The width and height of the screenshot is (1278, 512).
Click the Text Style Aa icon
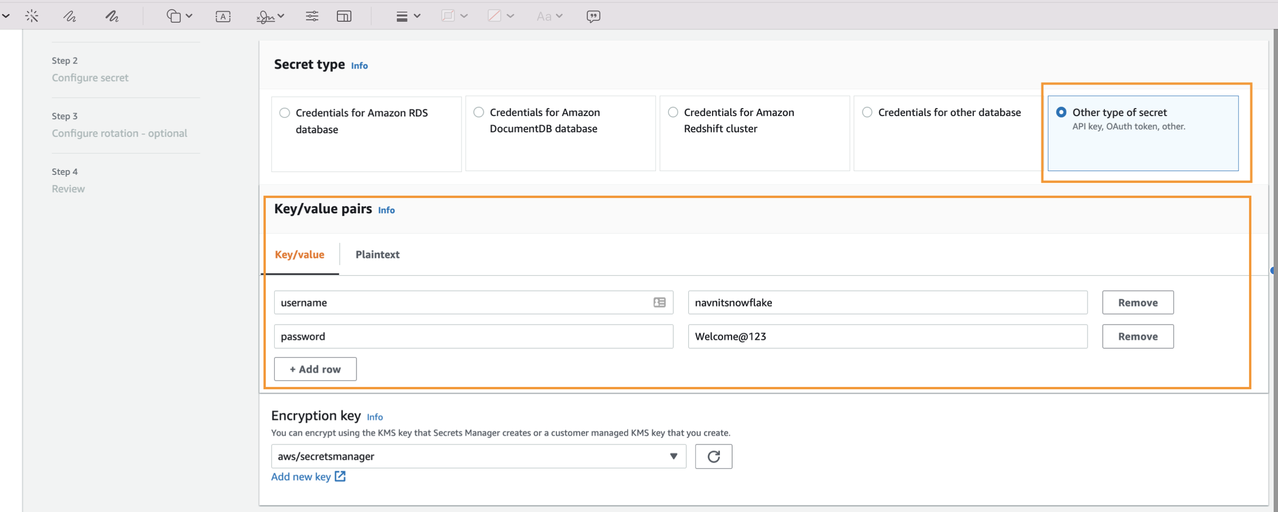click(544, 16)
